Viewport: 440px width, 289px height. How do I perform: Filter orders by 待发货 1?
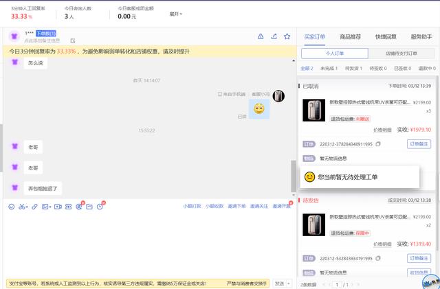coord(354,69)
